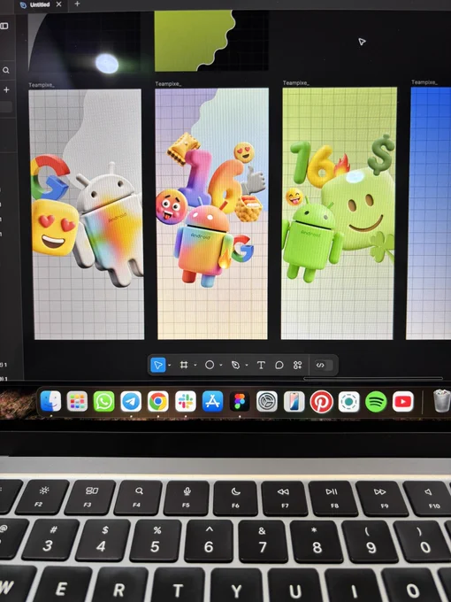Select the rainbow Android 16 frame
This screenshot has height=602, width=451.
[x=212, y=213]
